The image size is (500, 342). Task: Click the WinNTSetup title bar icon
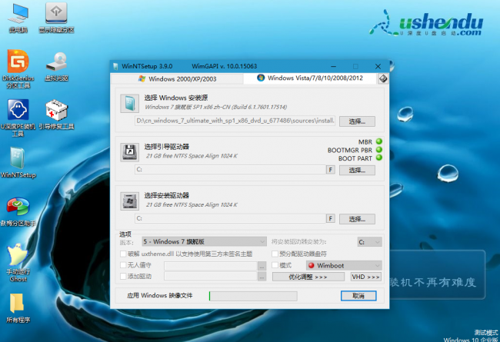point(115,66)
